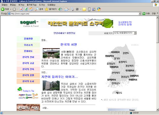Screen dimensions: 159x115
Task: Click the Windows flag logo in the menu bar
Action: tap(156, 5)
